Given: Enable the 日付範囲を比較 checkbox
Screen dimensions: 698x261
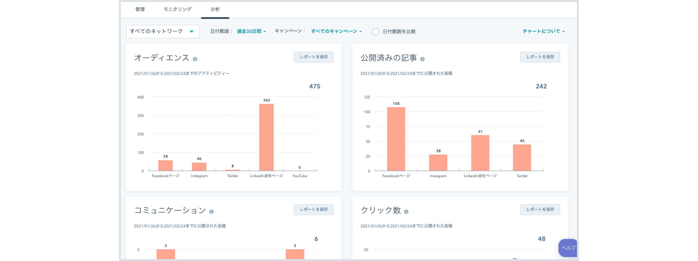Looking at the screenshot, I should [375, 32].
